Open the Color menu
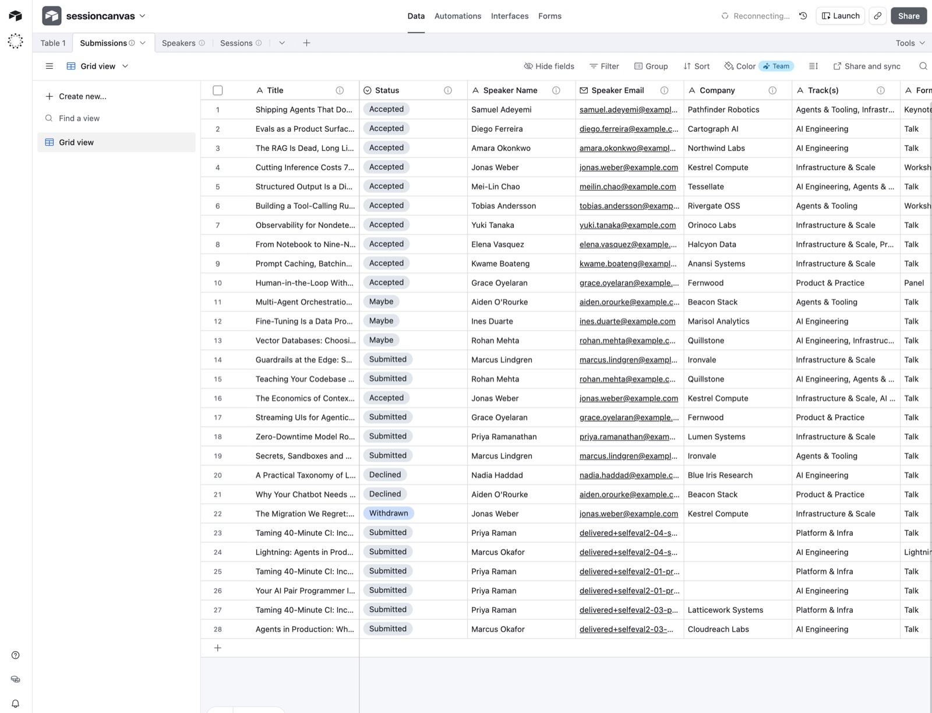The width and height of the screenshot is (932, 713). (740, 66)
